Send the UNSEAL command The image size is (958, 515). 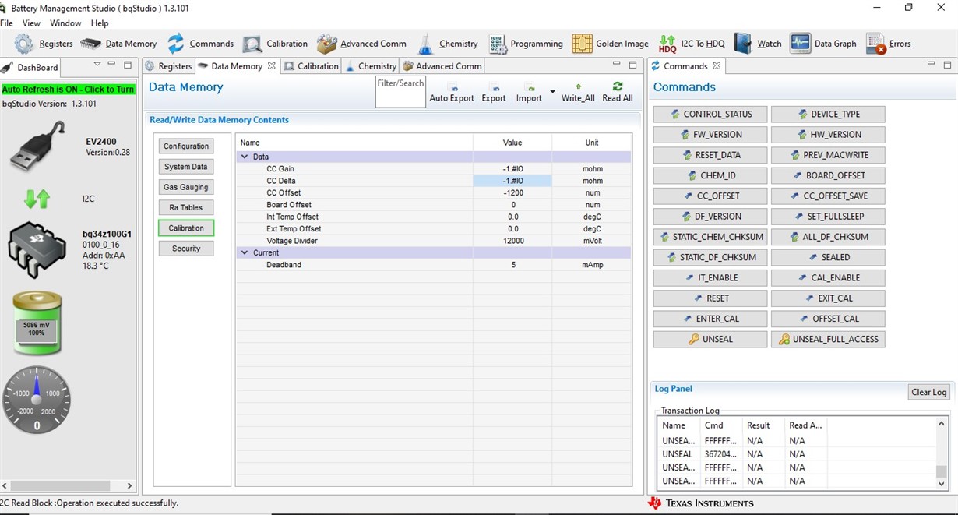coord(710,339)
